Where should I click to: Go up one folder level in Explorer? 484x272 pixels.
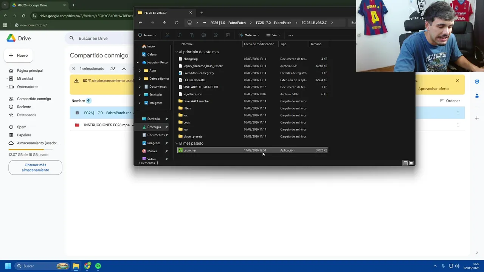click(164, 23)
